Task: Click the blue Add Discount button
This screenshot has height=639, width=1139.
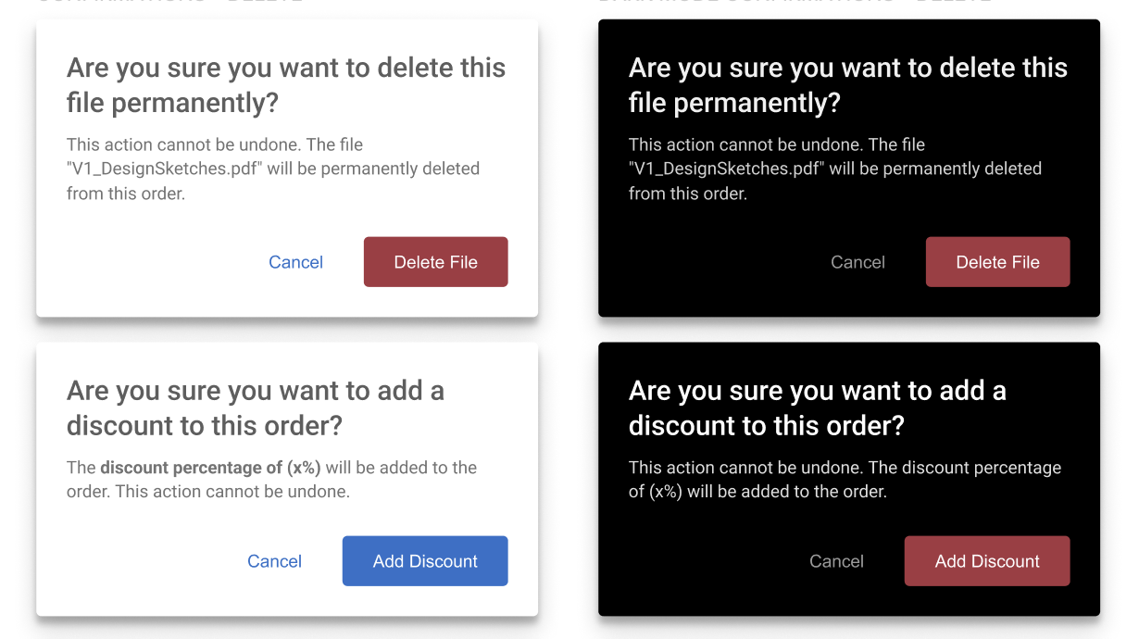Action: 425,561
